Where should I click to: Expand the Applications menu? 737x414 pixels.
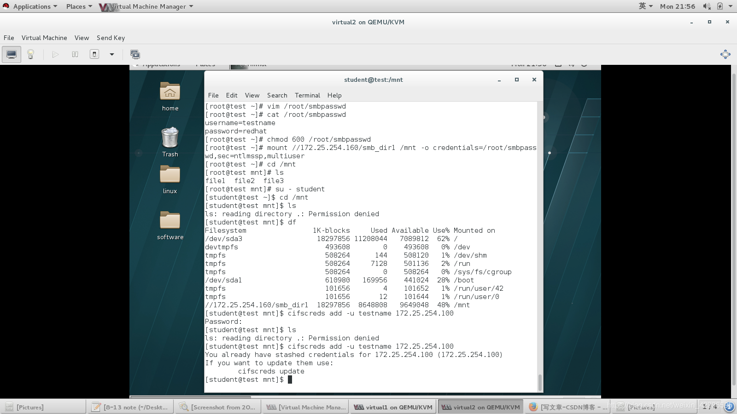point(31,6)
